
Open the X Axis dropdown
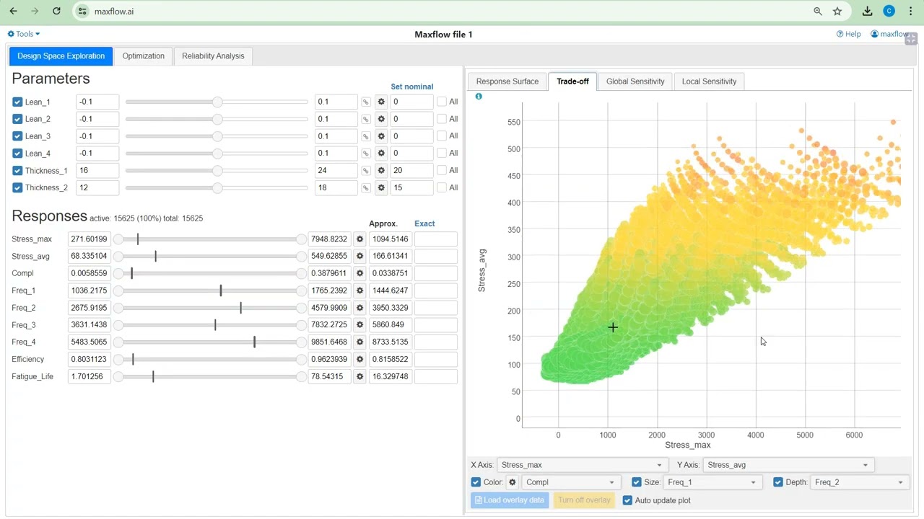click(582, 465)
